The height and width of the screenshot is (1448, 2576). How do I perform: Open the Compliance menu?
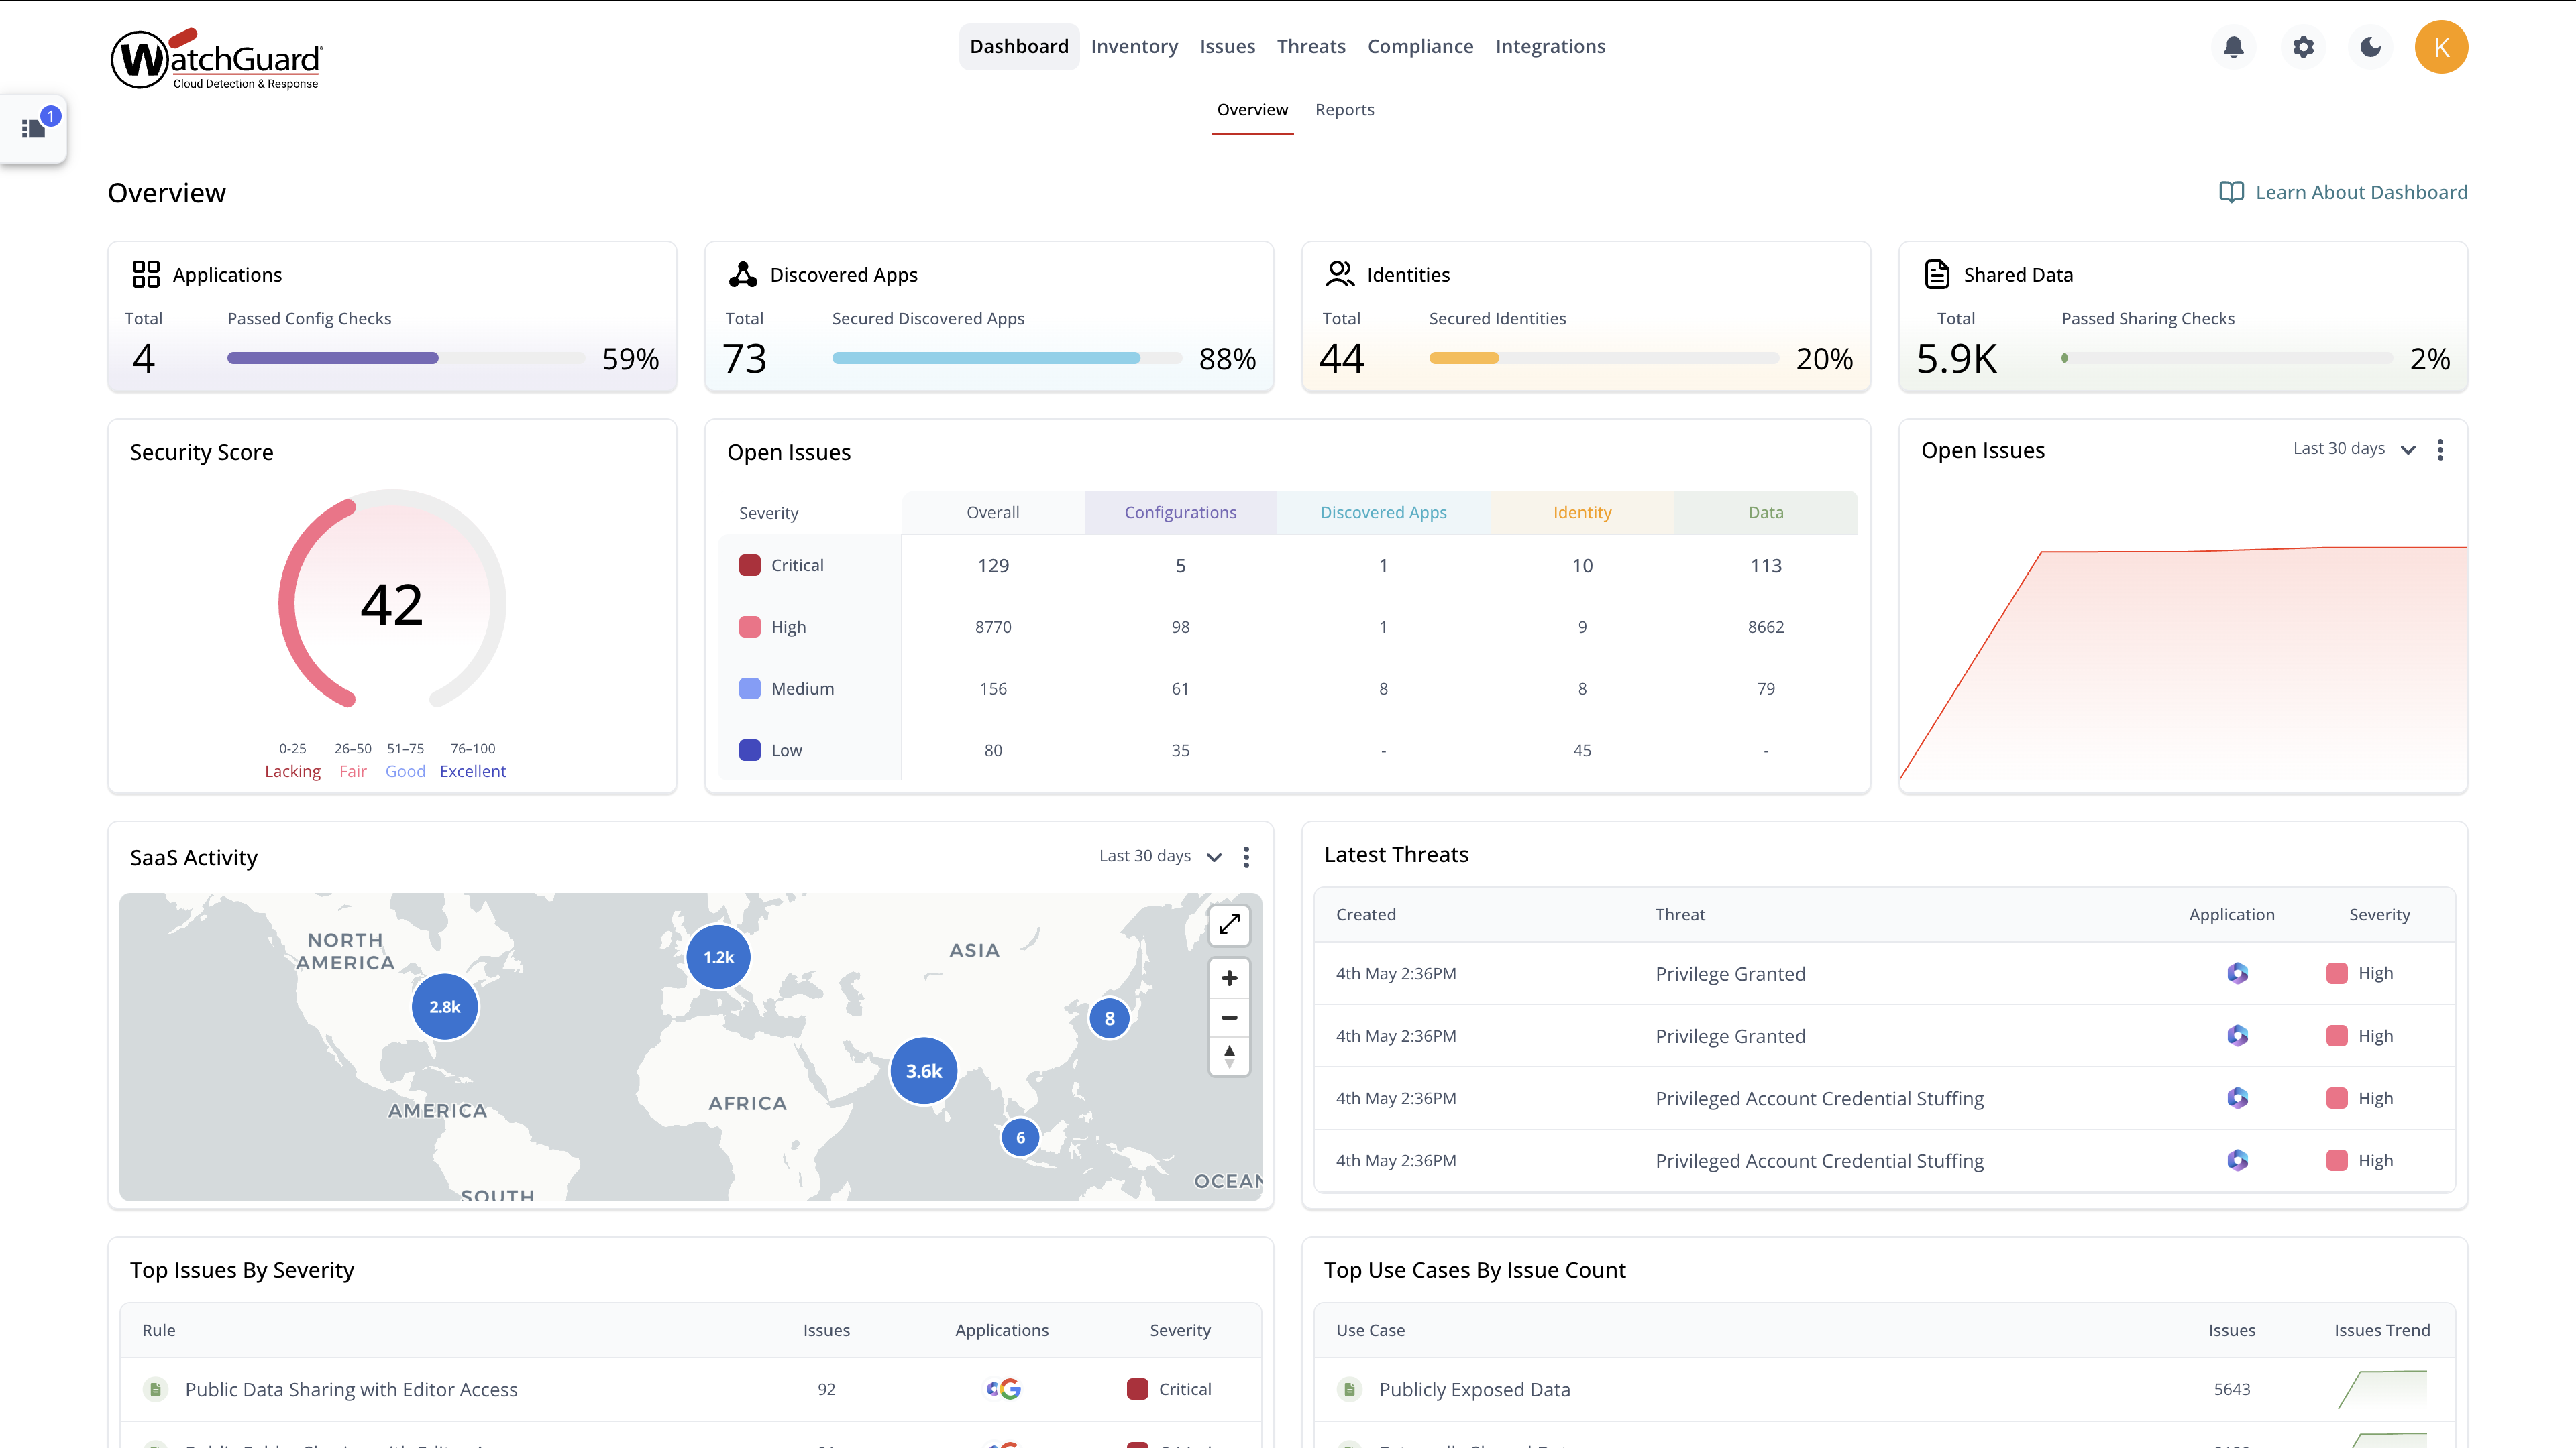[1420, 47]
